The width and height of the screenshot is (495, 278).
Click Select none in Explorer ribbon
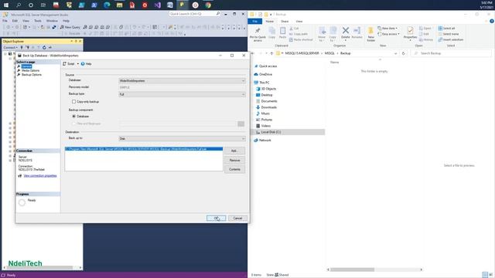449,34
